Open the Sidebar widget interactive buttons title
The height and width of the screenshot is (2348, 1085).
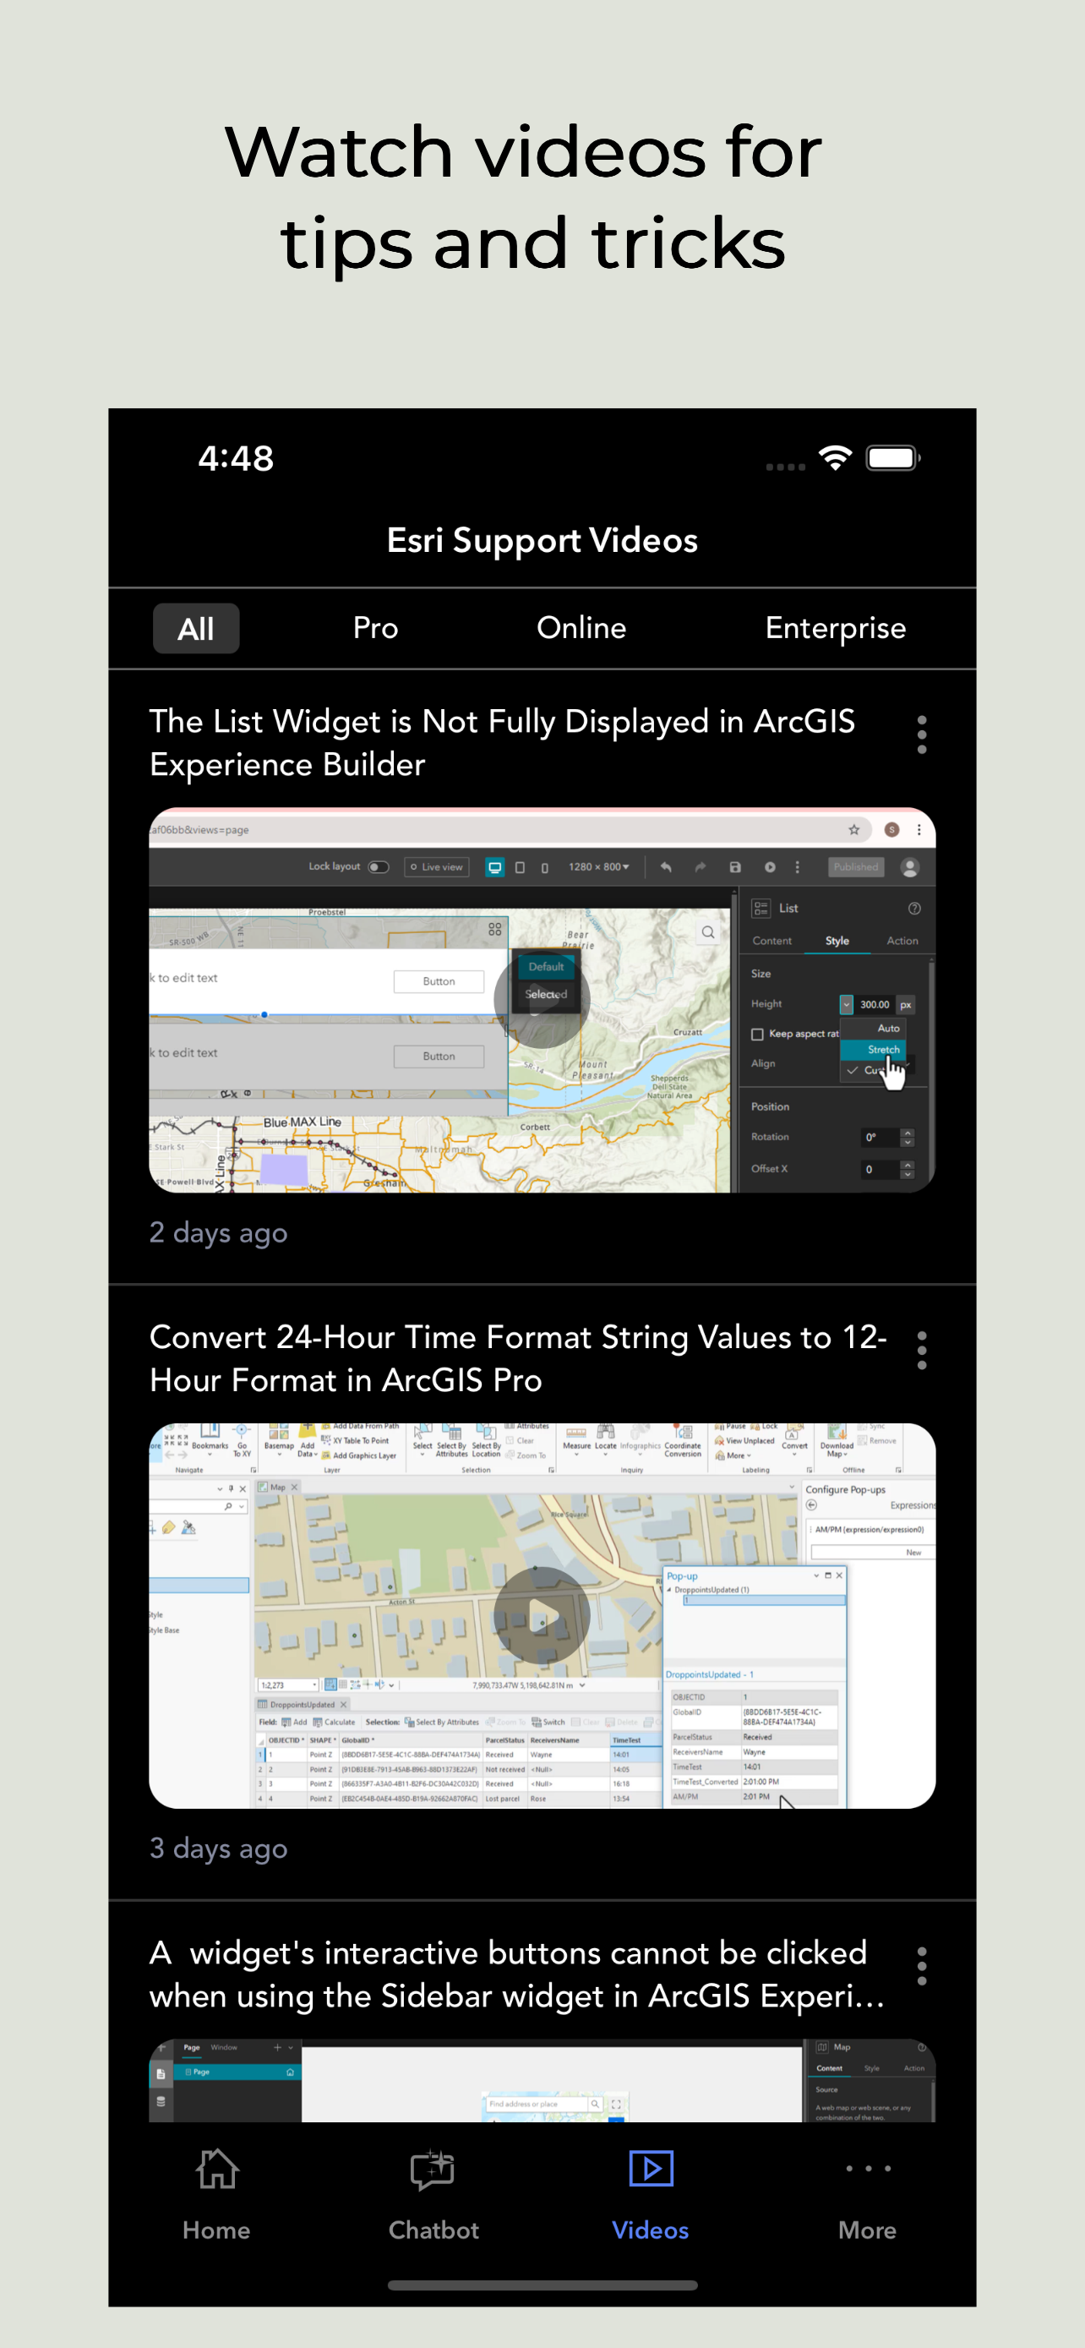(x=516, y=1974)
